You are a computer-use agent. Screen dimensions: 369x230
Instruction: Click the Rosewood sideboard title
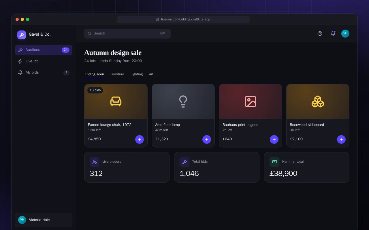307,125
